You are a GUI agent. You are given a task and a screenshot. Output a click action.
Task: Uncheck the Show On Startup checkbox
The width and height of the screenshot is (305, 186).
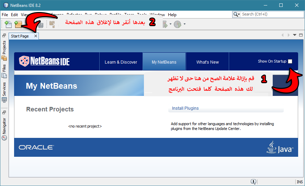coord(290,61)
